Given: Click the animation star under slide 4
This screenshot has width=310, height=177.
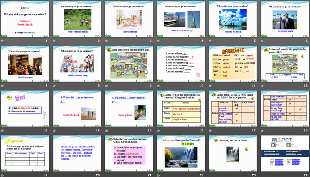Looking at the screenshot, I should click(158, 41).
